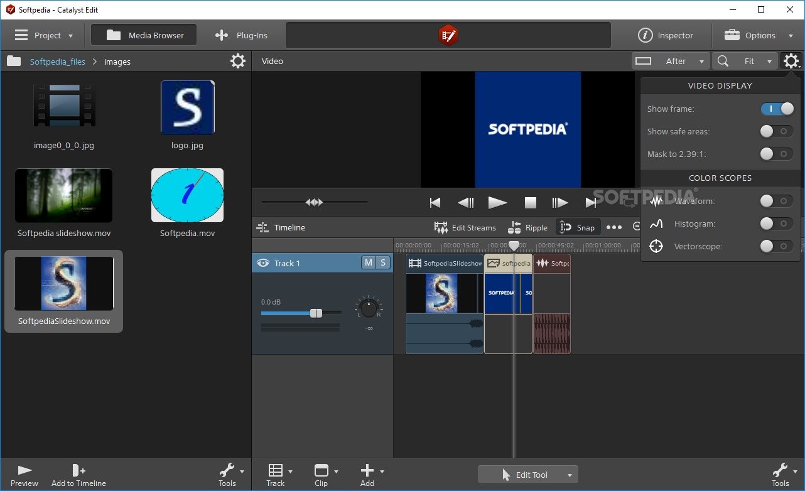
Task: Click the Histogram curve icon
Action: pos(656,224)
